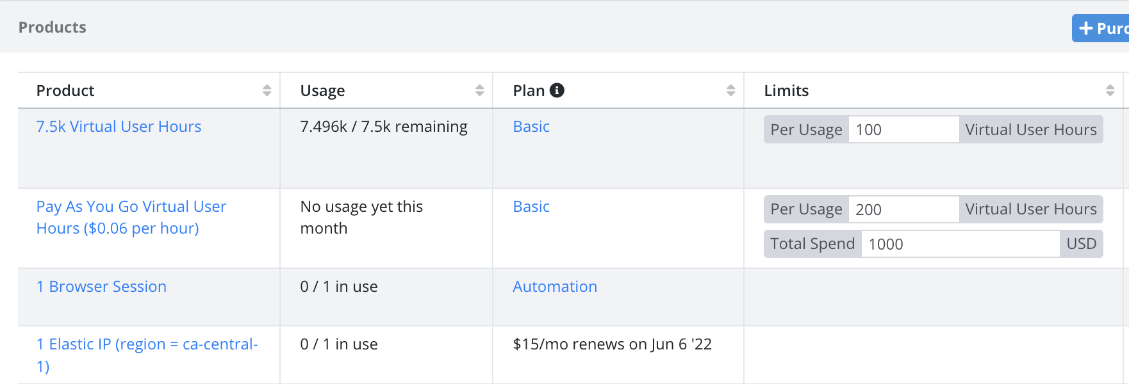Open Basic plan for Pay As You Go
The image size is (1129, 384).
tap(531, 207)
